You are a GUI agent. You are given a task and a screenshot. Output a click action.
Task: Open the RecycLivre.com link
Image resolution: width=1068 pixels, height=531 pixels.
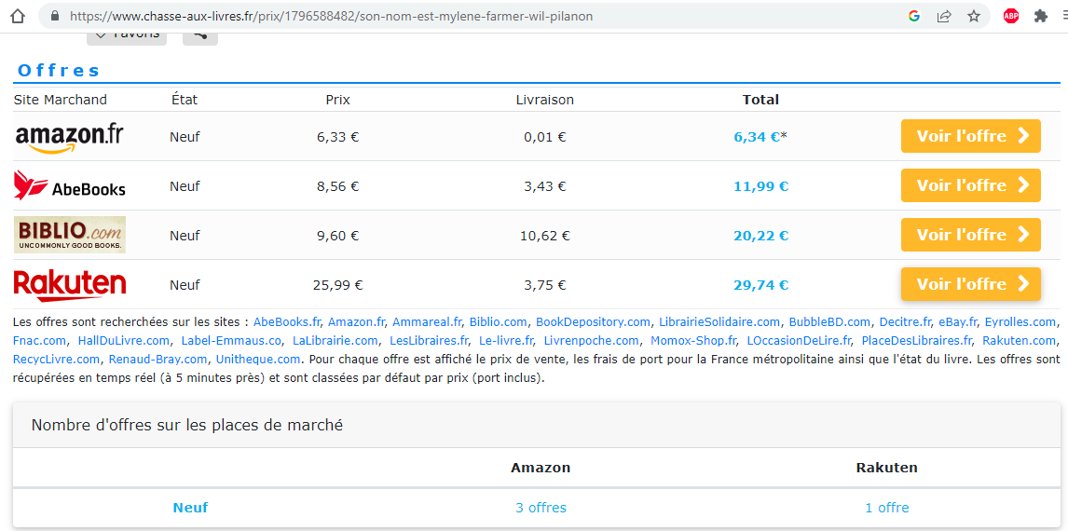tap(57, 359)
